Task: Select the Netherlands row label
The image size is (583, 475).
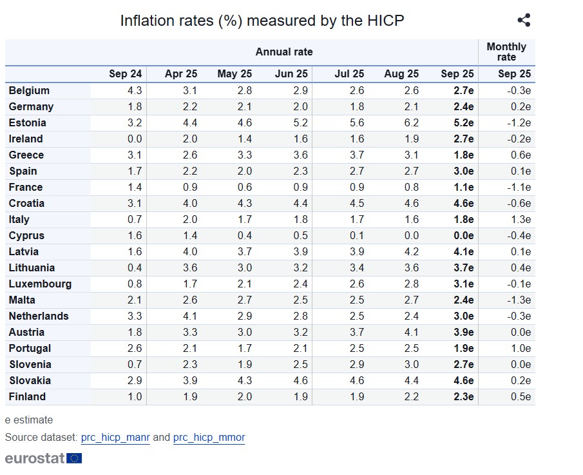Action: tap(39, 316)
